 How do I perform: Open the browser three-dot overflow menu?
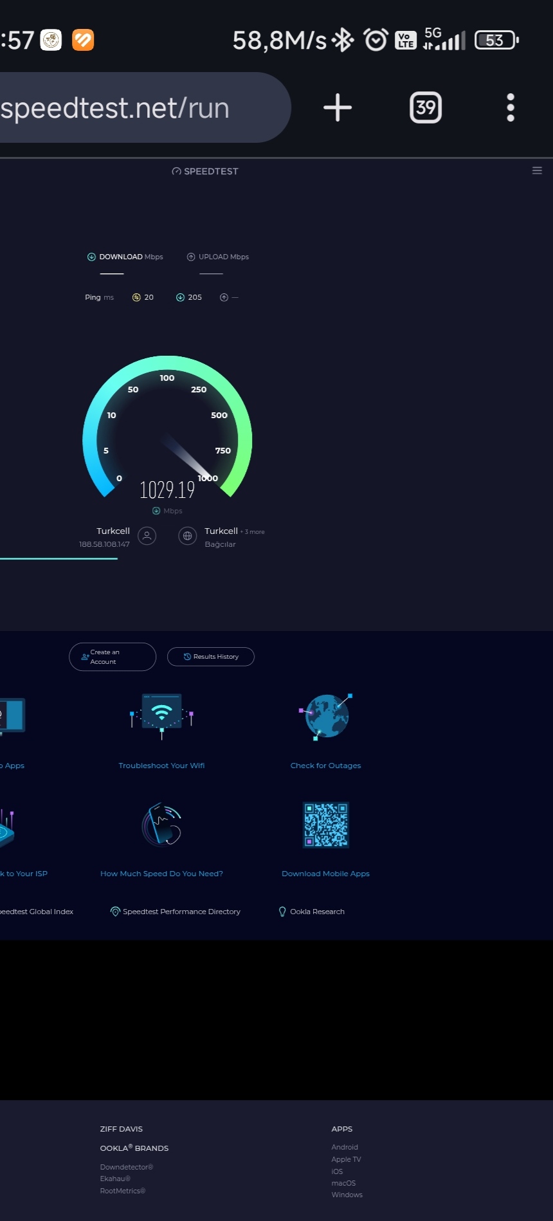511,107
